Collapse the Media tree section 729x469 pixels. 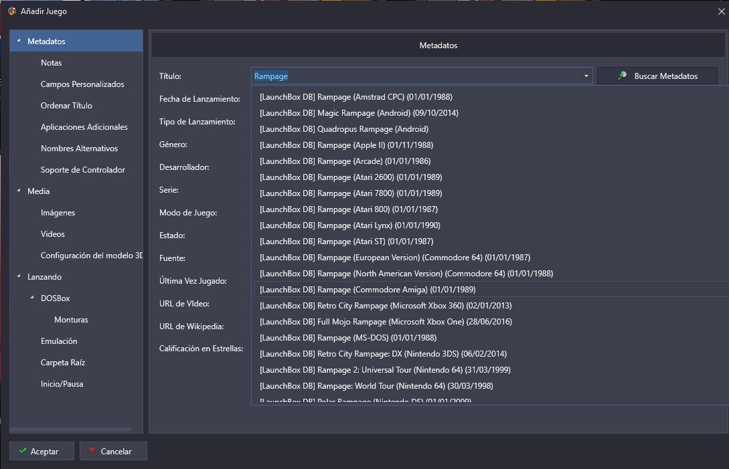point(19,191)
